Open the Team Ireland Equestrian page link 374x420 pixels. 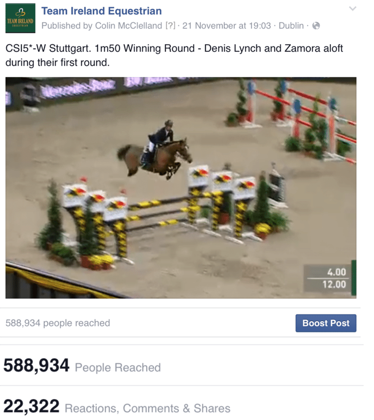point(101,11)
